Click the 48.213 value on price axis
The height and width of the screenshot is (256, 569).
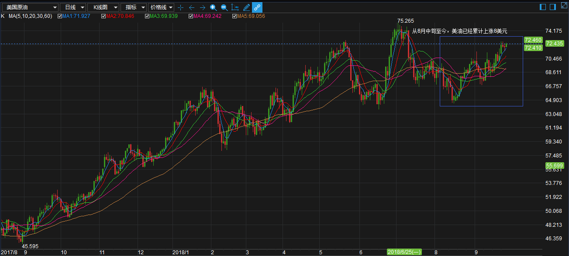554,225
